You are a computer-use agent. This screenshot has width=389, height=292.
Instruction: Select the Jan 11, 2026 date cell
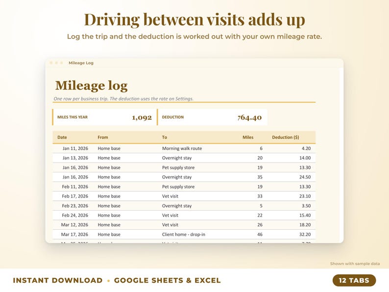(75, 148)
